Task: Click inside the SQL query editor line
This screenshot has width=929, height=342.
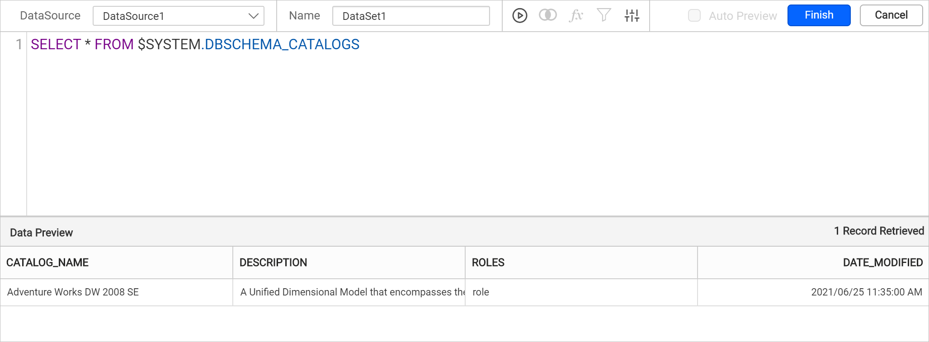Action: 477,44
